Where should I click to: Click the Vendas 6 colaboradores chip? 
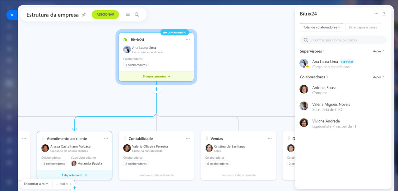click(218, 164)
